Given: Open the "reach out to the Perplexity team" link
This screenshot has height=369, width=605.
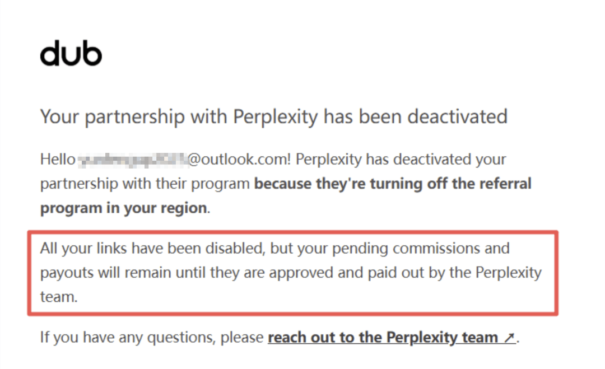Looking at the screenshot, I should [x=383, y=338].
